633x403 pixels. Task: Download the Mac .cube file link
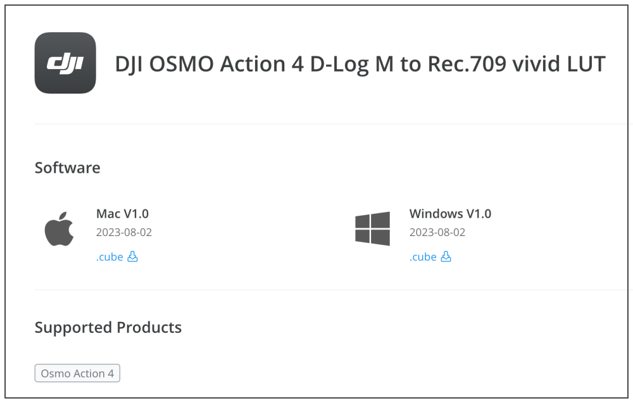point(110,257)
